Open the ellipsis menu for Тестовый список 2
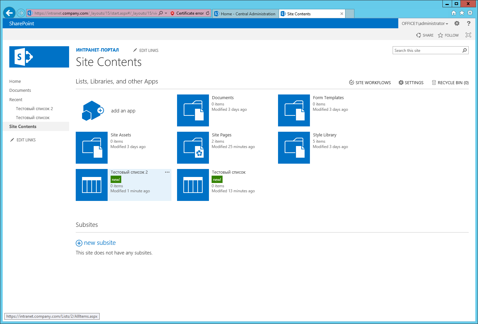The width and height of the screenshot is (478, 324). tap(167, 172)
